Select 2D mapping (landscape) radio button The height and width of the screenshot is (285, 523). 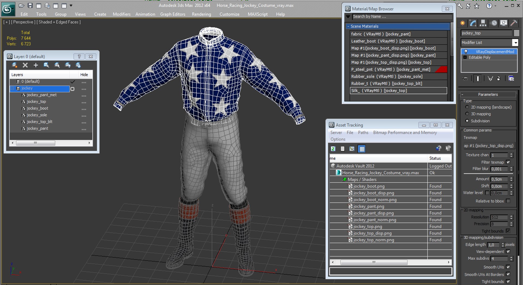(x=467, y=107)
